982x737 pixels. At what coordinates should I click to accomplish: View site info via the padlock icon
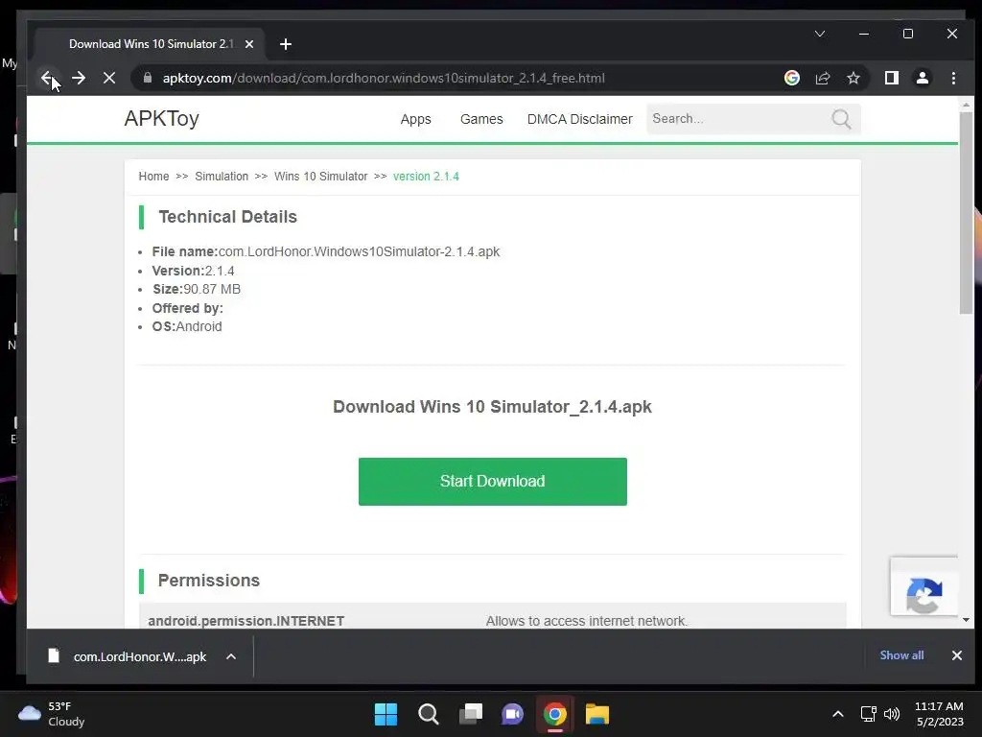pos(148,78)
